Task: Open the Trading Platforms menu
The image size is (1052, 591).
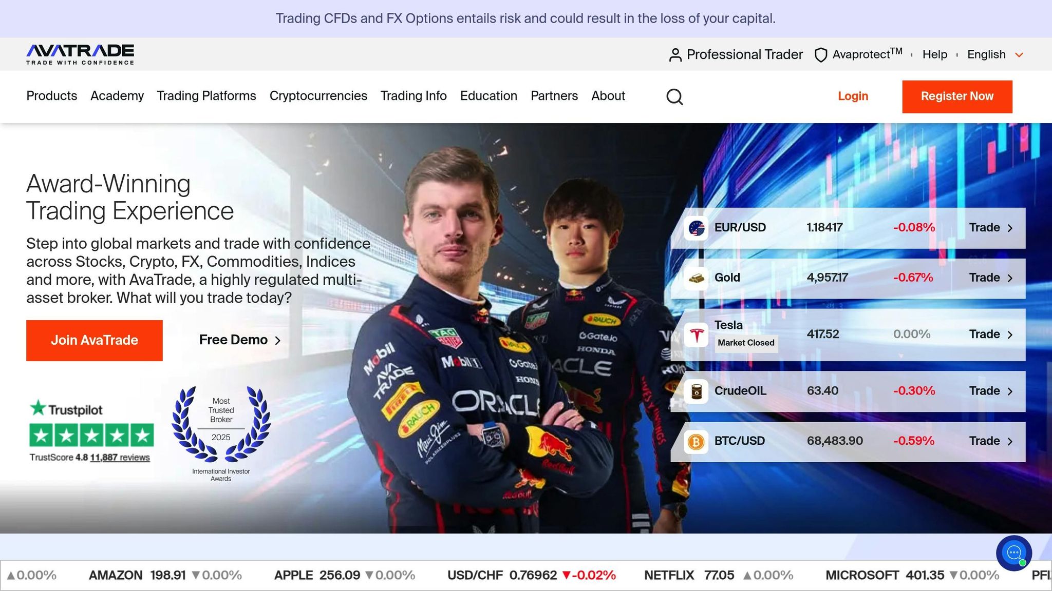Action: (206, 96)
